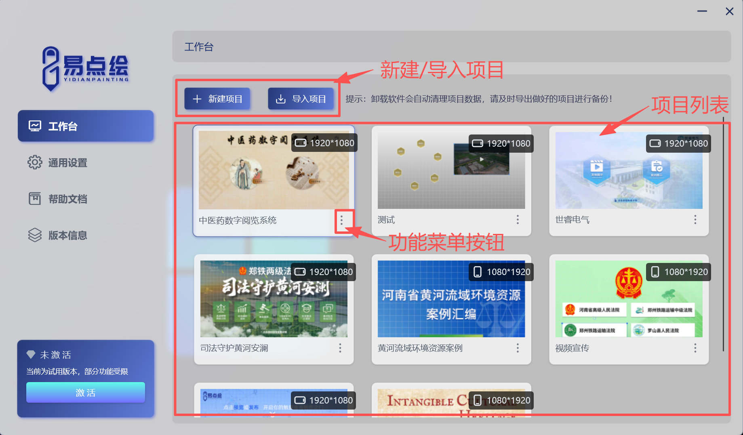Open function menu for 中医药数字阅览系统

point(342,220)
